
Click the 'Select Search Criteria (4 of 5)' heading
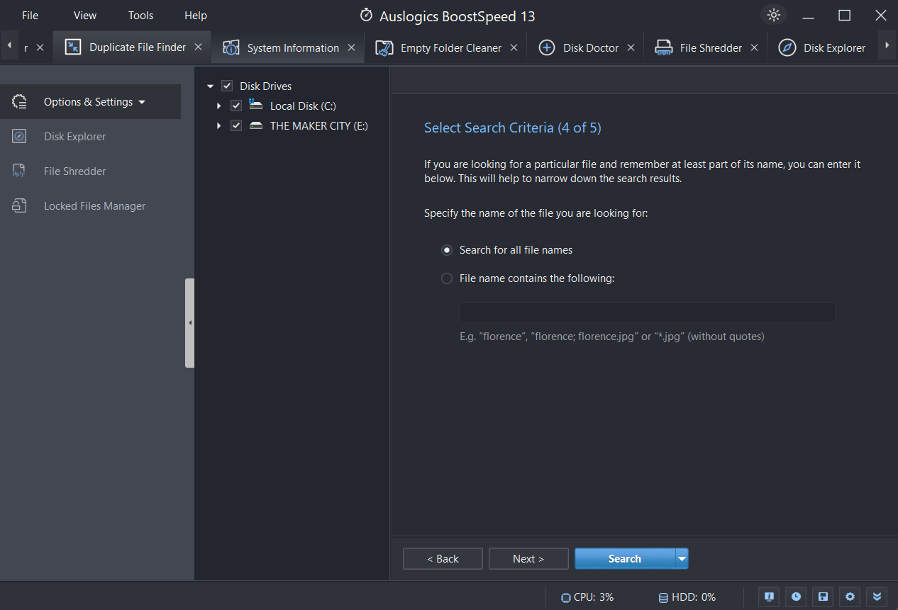click(x=513, y=128)
